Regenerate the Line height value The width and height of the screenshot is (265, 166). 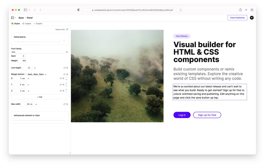(x=64, y=68)
